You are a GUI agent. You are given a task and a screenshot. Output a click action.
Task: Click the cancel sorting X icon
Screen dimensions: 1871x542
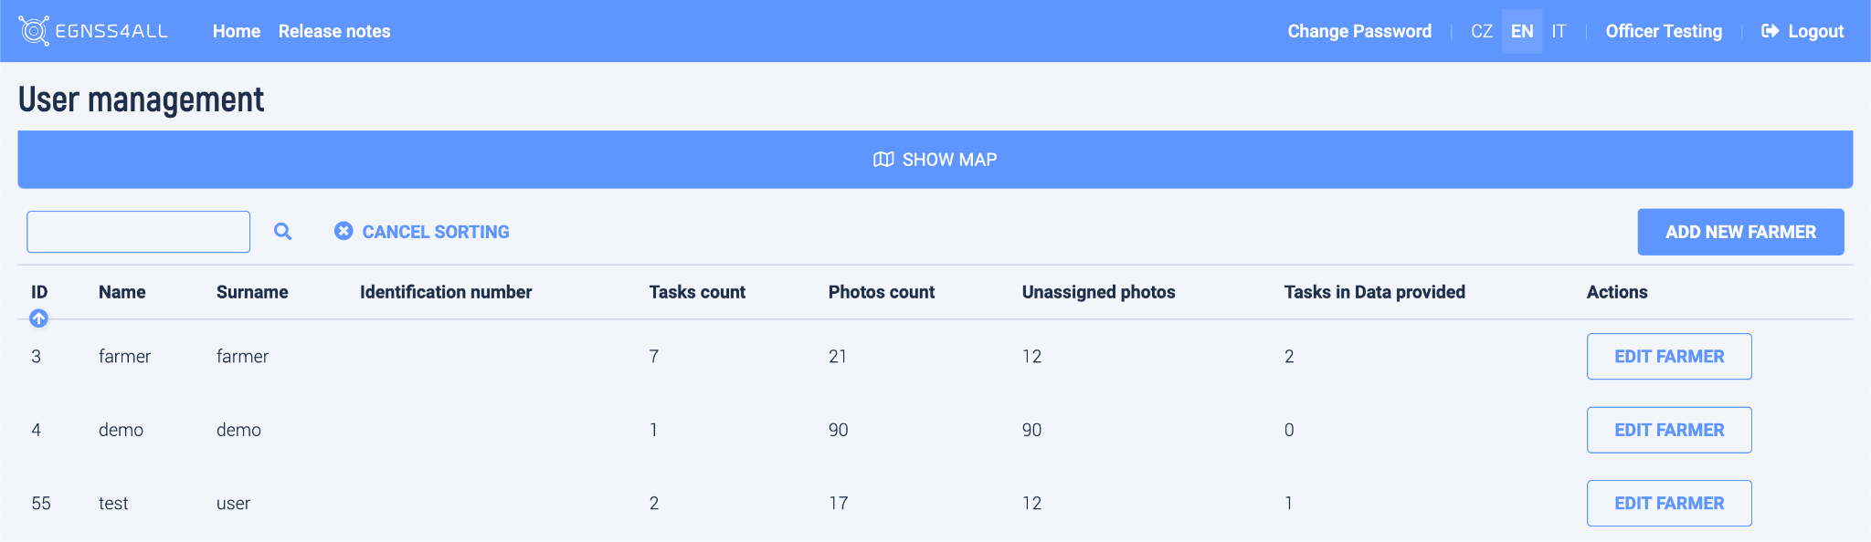pos(344,231)
